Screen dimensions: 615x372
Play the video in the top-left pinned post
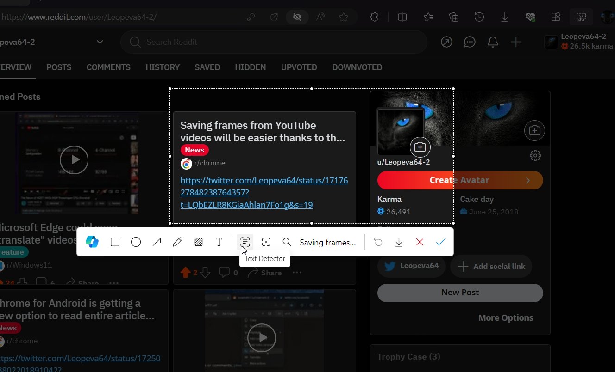pos(74,160)
